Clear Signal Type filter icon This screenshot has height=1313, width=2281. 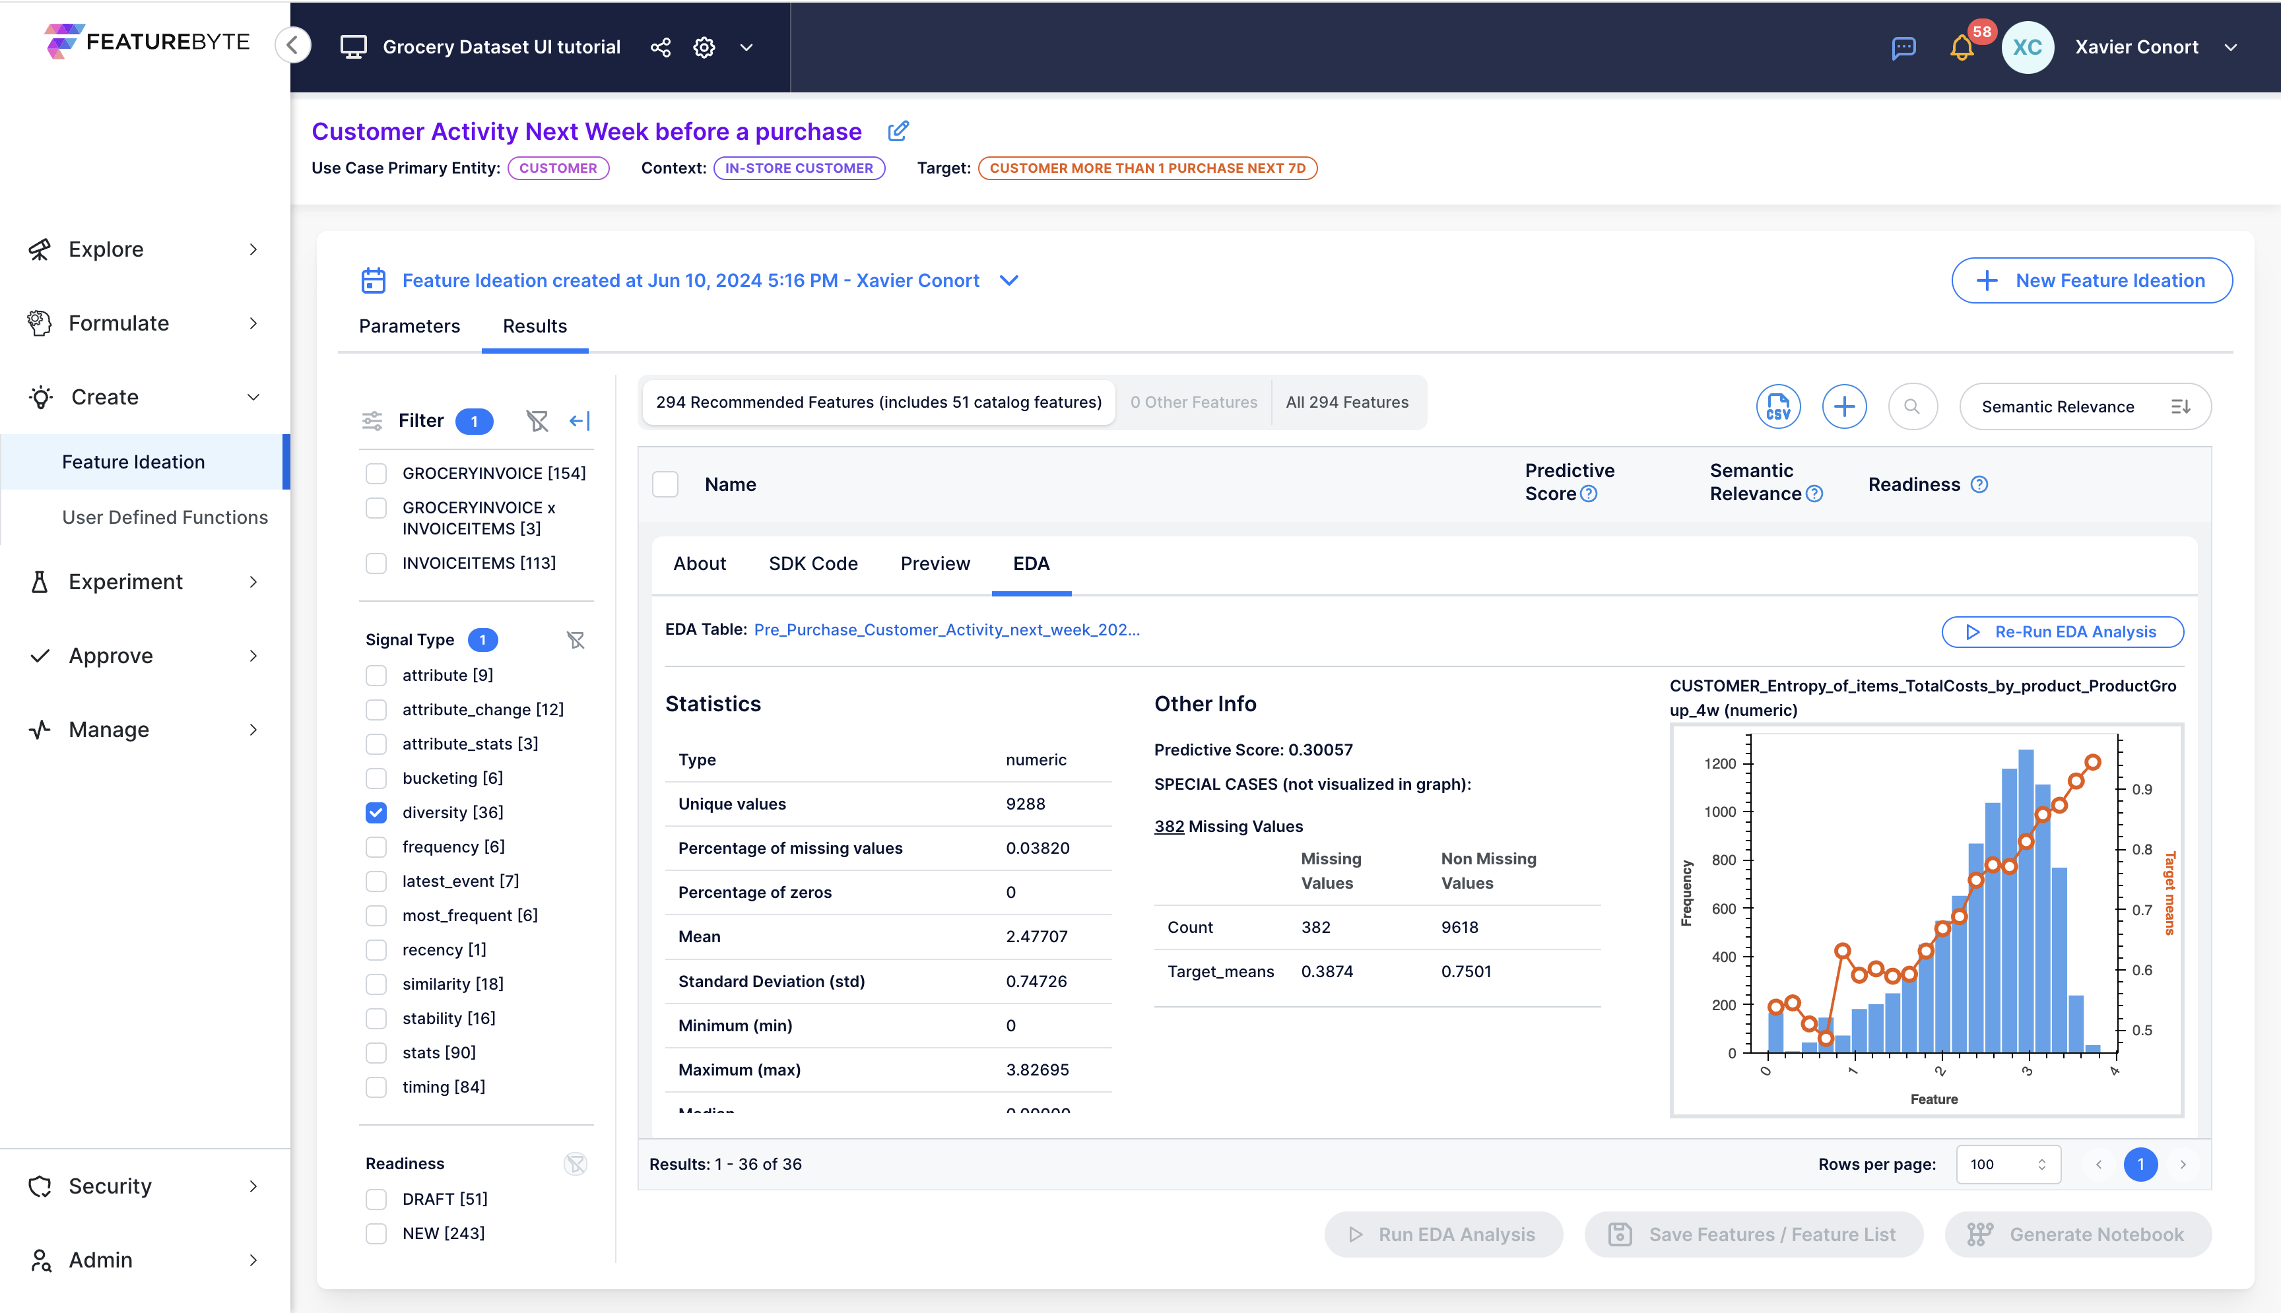(x=576, y=639)
